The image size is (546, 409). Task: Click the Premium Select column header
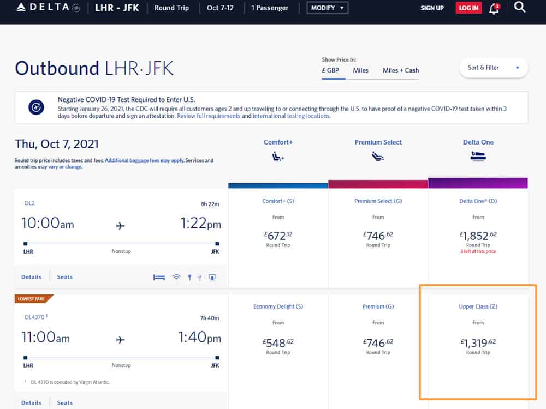coord(378,142)
